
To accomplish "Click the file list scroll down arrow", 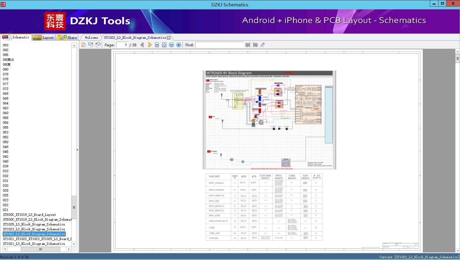I will (74, 244).
